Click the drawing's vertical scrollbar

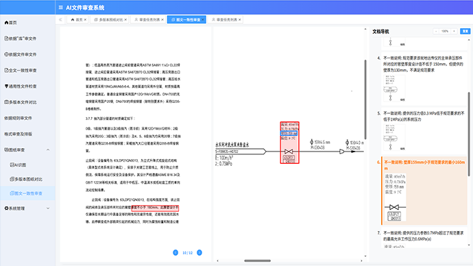(365, 99)
